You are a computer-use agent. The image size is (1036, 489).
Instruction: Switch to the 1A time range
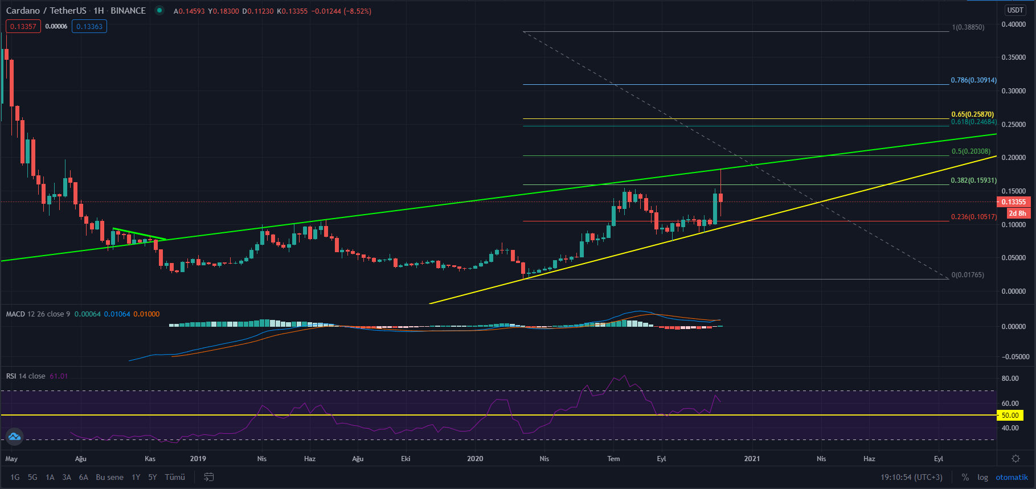coord(50,477)
